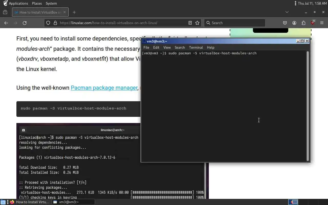Click 'Total Download Size: 0.27 MiB' text
328x205 pixels.
point(49,167)
